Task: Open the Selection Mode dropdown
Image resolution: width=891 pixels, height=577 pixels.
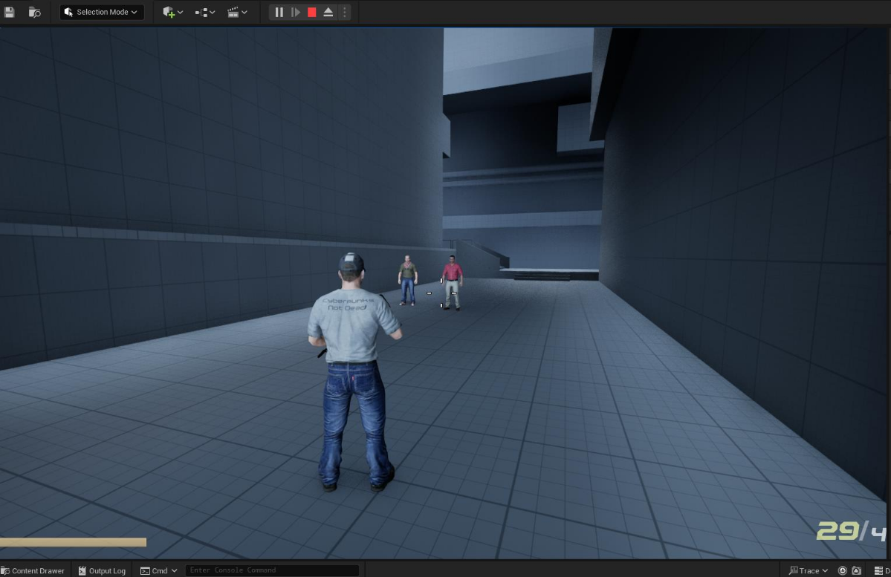Action: point(101,12)
